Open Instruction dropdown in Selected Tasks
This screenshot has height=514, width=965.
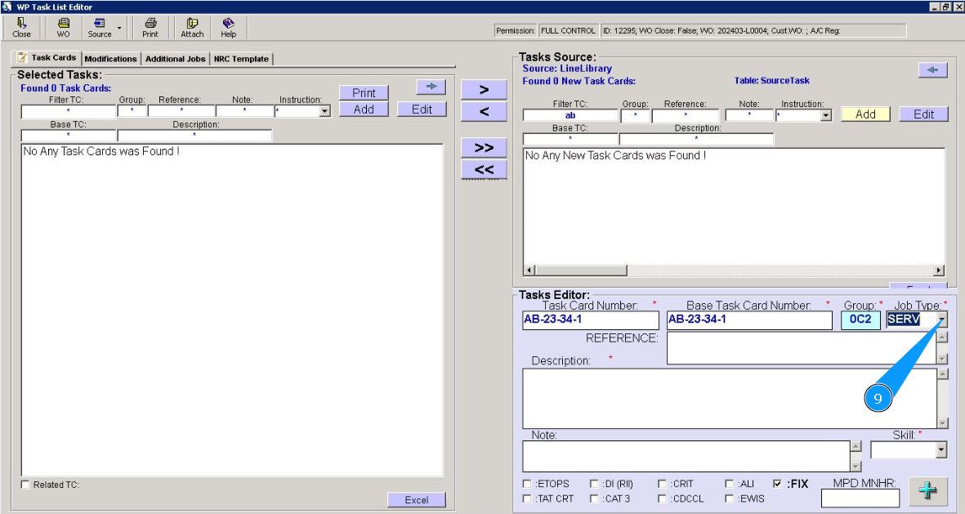coord(324,111)
